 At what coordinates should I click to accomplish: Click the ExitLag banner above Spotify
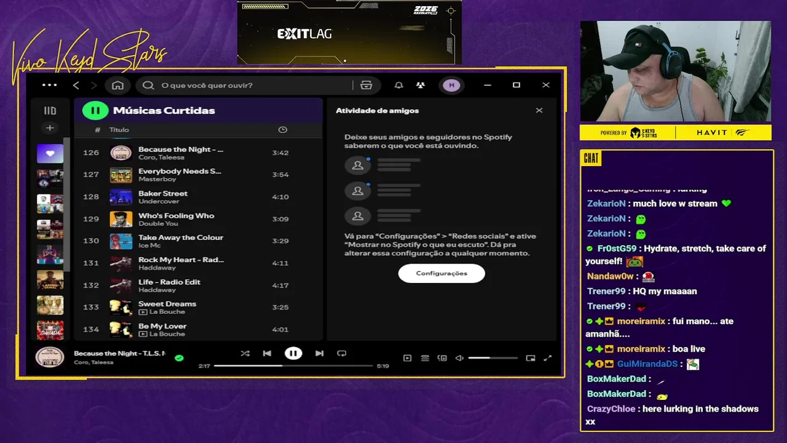pyautogui.click(x=349, y=33)
